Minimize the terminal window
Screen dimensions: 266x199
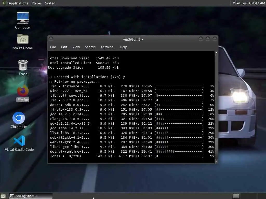click(x=201, y=39)
